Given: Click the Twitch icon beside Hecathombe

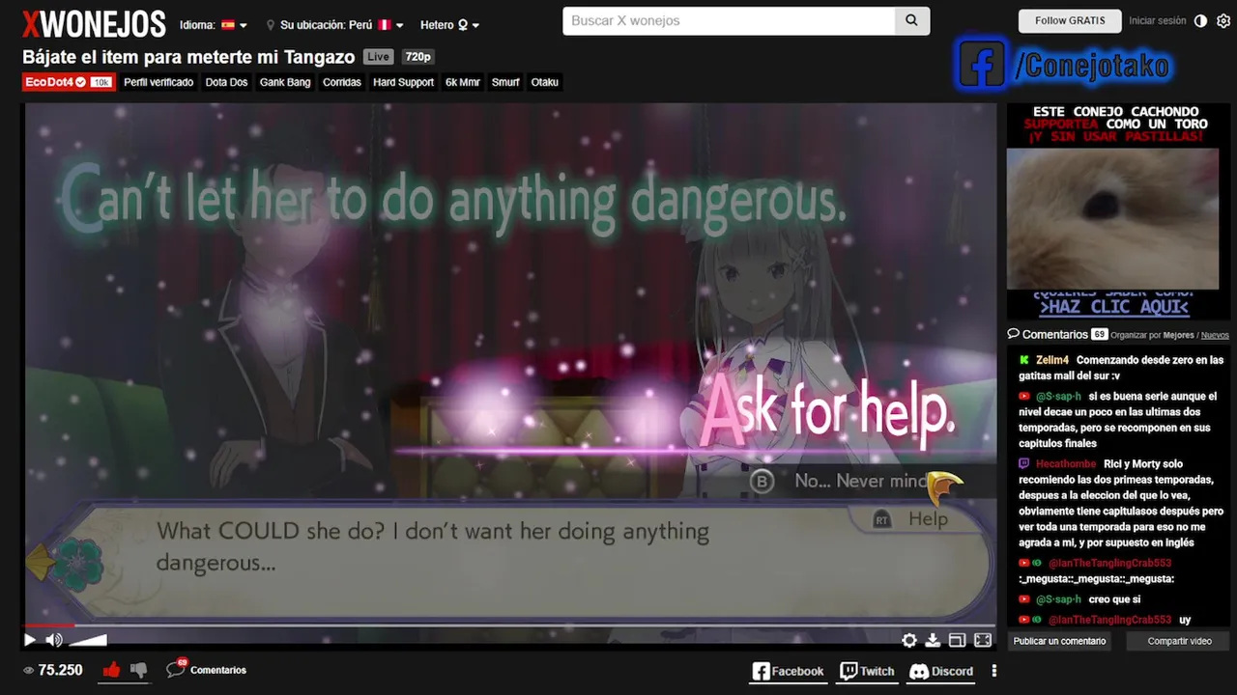Looking at the screenshot, I should (x=1024, y=464).
